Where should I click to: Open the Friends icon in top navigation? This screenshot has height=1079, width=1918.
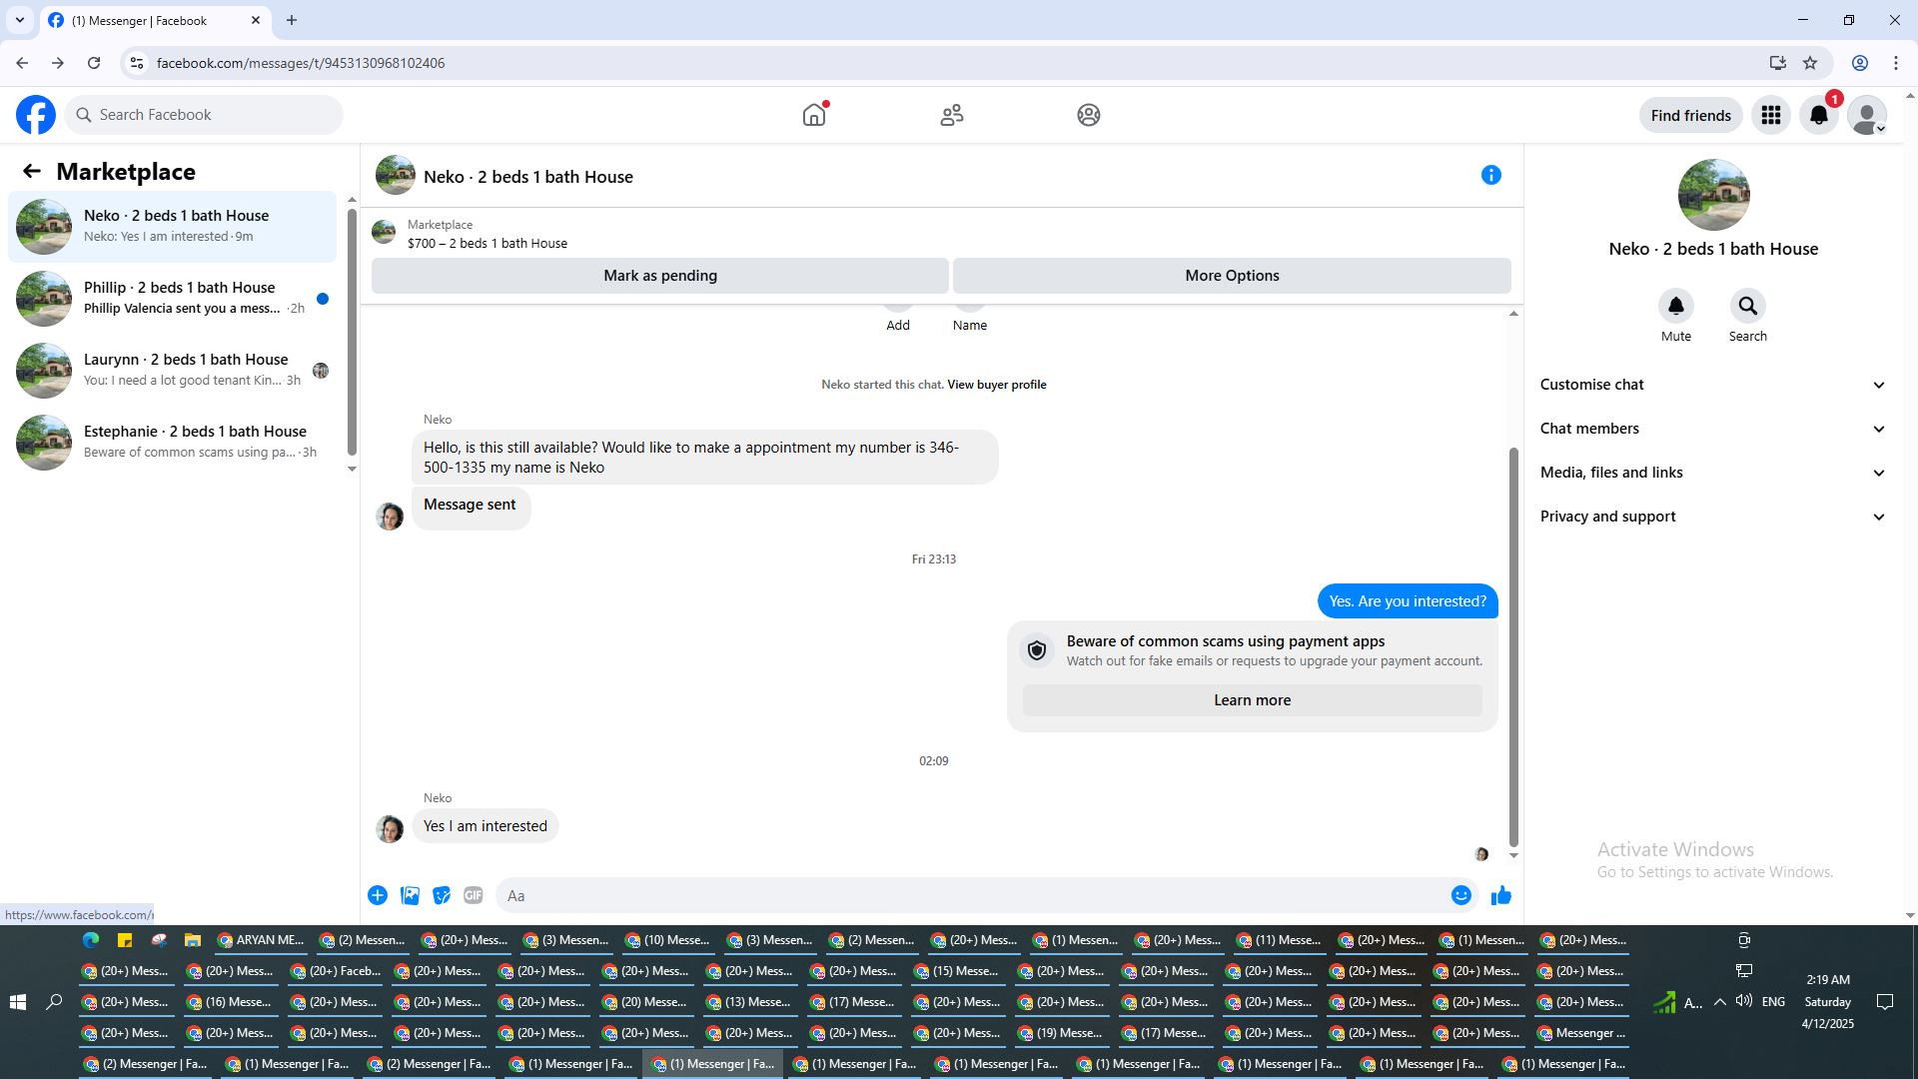pos(952,115)
